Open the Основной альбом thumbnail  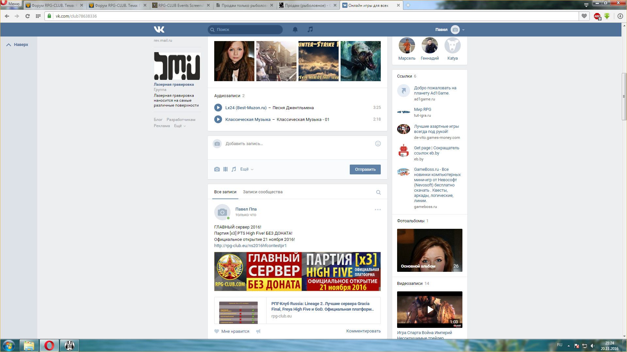[429, 250]
